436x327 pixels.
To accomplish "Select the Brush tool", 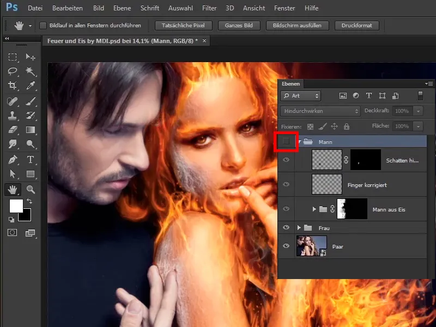I will point(31,101).
